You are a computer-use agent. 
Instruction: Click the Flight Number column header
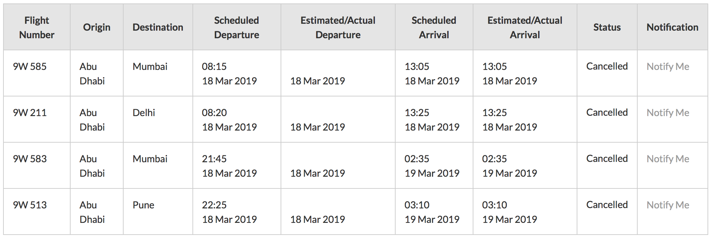pyautogui.click(x=37, y=27)
